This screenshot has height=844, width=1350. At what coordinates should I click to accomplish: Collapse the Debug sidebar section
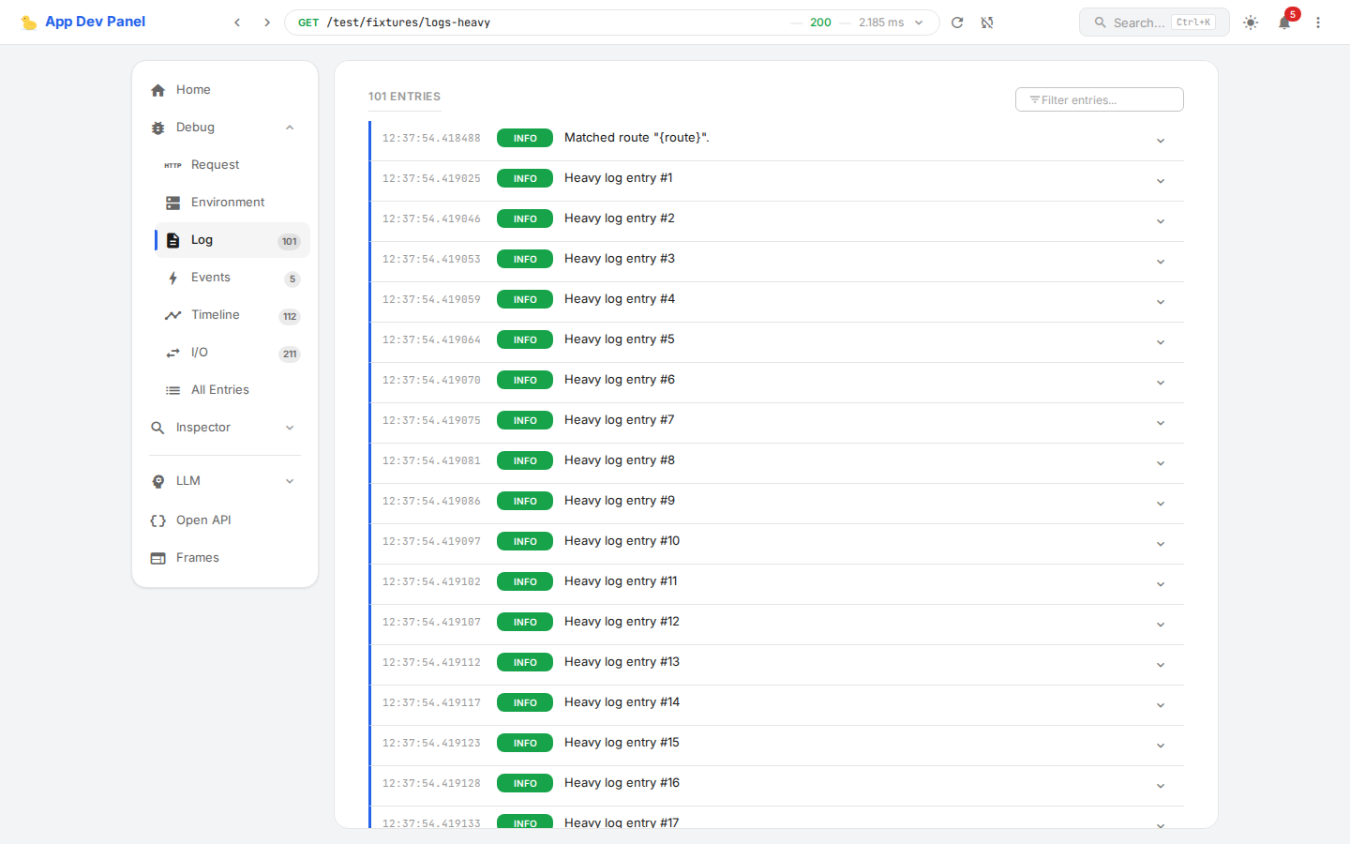[x=290, y=128]
